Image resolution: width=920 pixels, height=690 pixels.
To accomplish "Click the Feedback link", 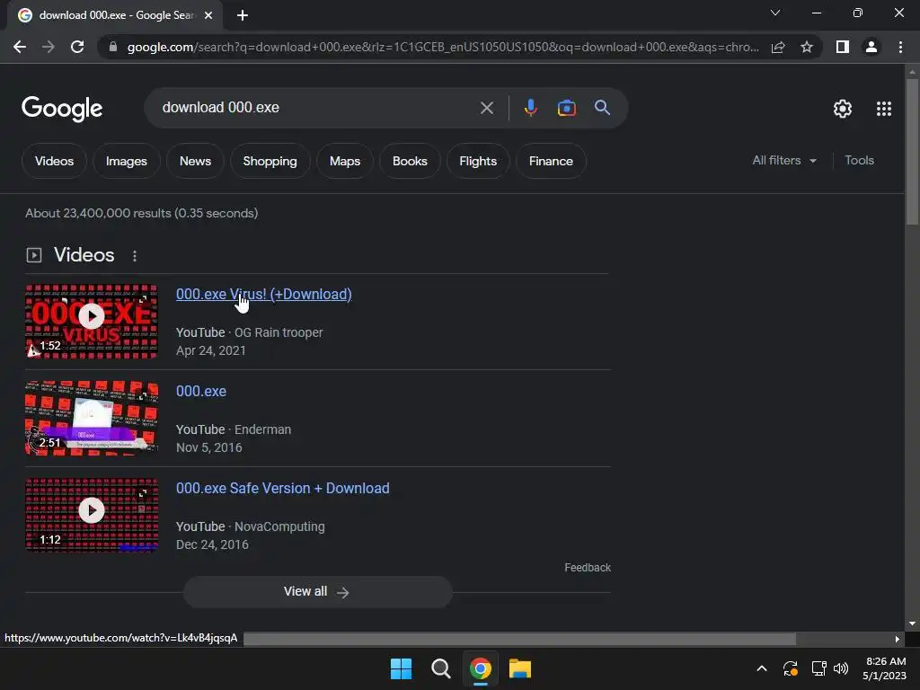I will click(x=588, y=568).
